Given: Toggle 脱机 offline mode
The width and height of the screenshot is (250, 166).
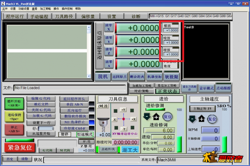Looking at the screenshot, I should click(103, 77).
